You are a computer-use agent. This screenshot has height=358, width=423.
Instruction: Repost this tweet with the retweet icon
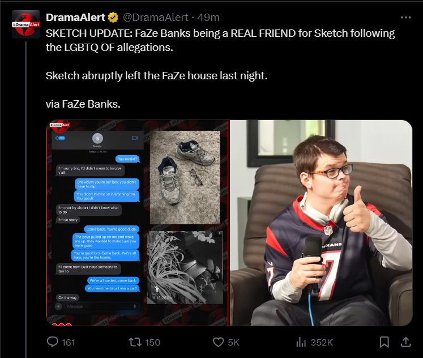pyautogui.click(x=135, y=342)
